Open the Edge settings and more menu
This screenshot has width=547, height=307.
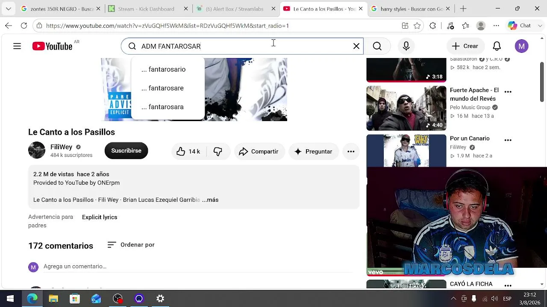pyautogui.click(x=496, y=26)
